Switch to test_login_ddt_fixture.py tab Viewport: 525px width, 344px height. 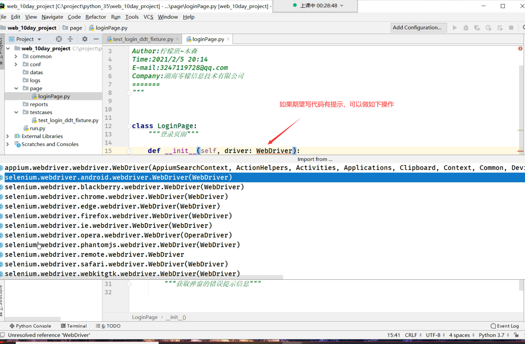(143, 39)
